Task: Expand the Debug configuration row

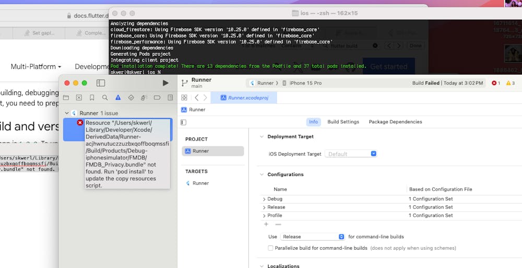Action: tap(264, 199)
